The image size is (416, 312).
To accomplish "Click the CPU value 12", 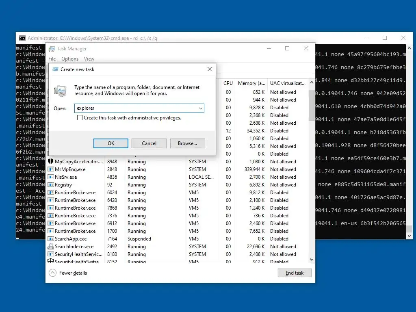I will coord(228,130).
